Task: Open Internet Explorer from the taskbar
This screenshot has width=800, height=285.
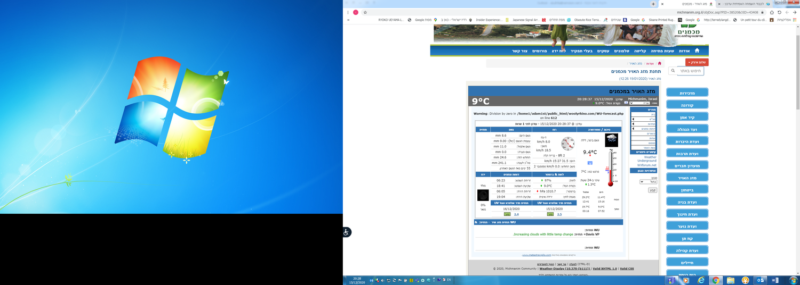Action: [700, 280]
